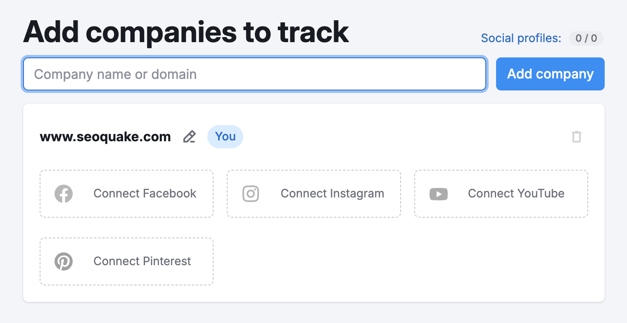Connect YouTube for www.seoquake.com
The height and width of the screenshot is (323, 627).
[501, 193]
